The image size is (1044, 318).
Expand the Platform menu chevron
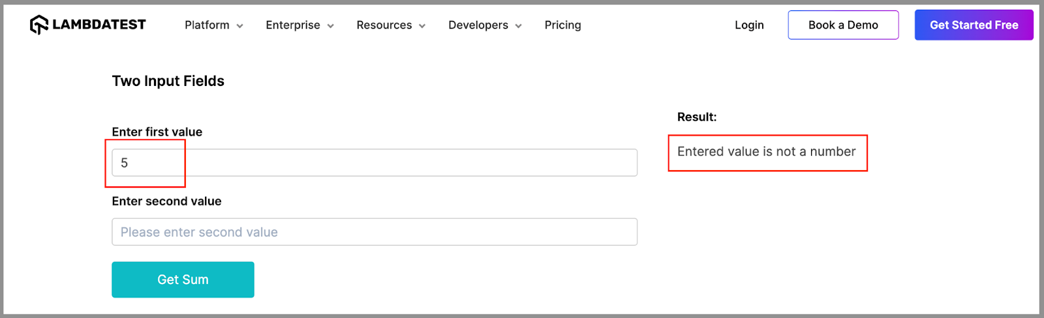239,26
